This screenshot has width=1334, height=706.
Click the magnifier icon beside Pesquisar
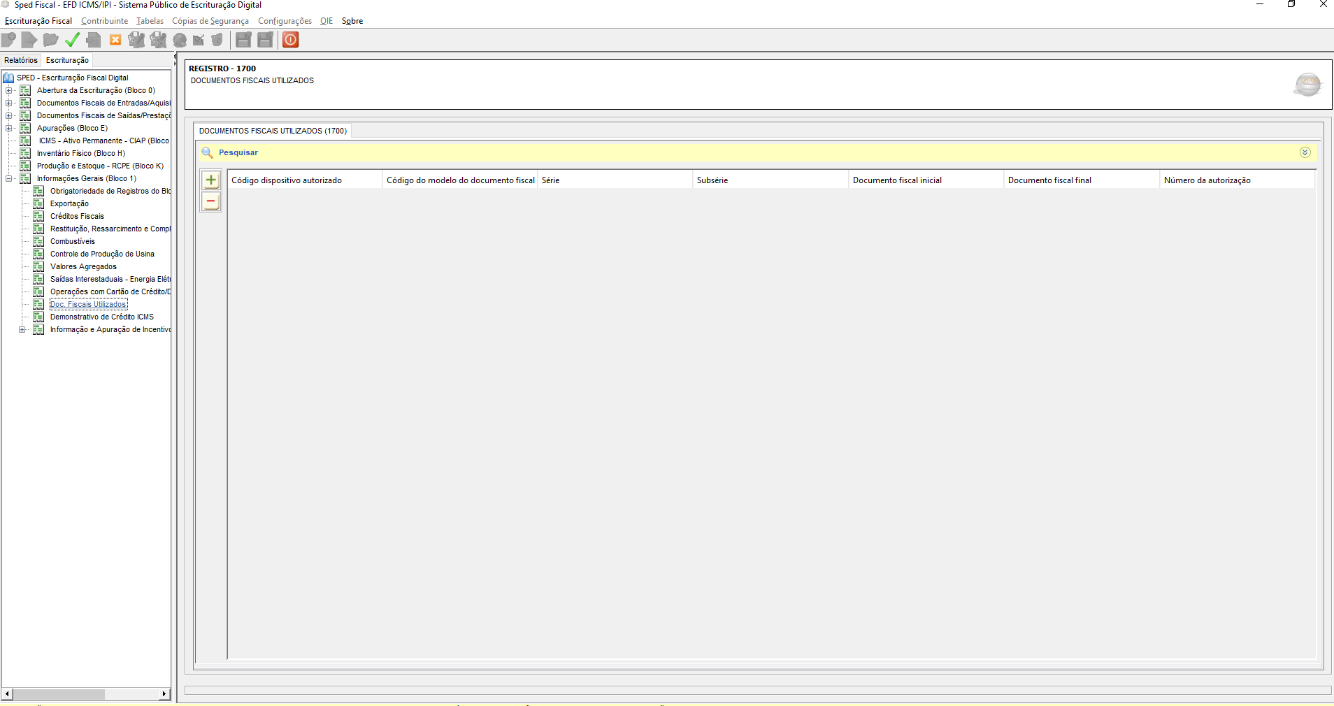pos(207,152)
